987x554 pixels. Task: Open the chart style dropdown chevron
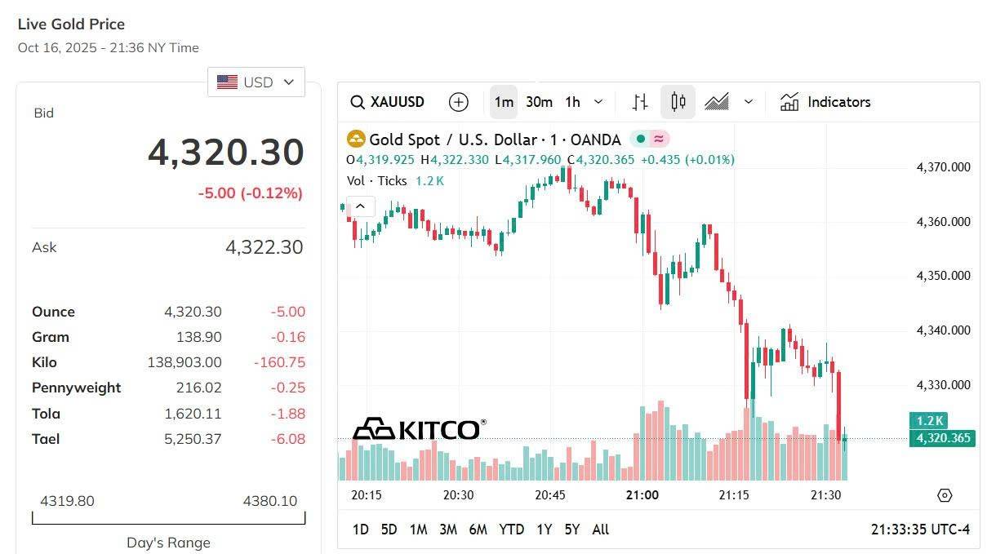[x=749, y=101]
